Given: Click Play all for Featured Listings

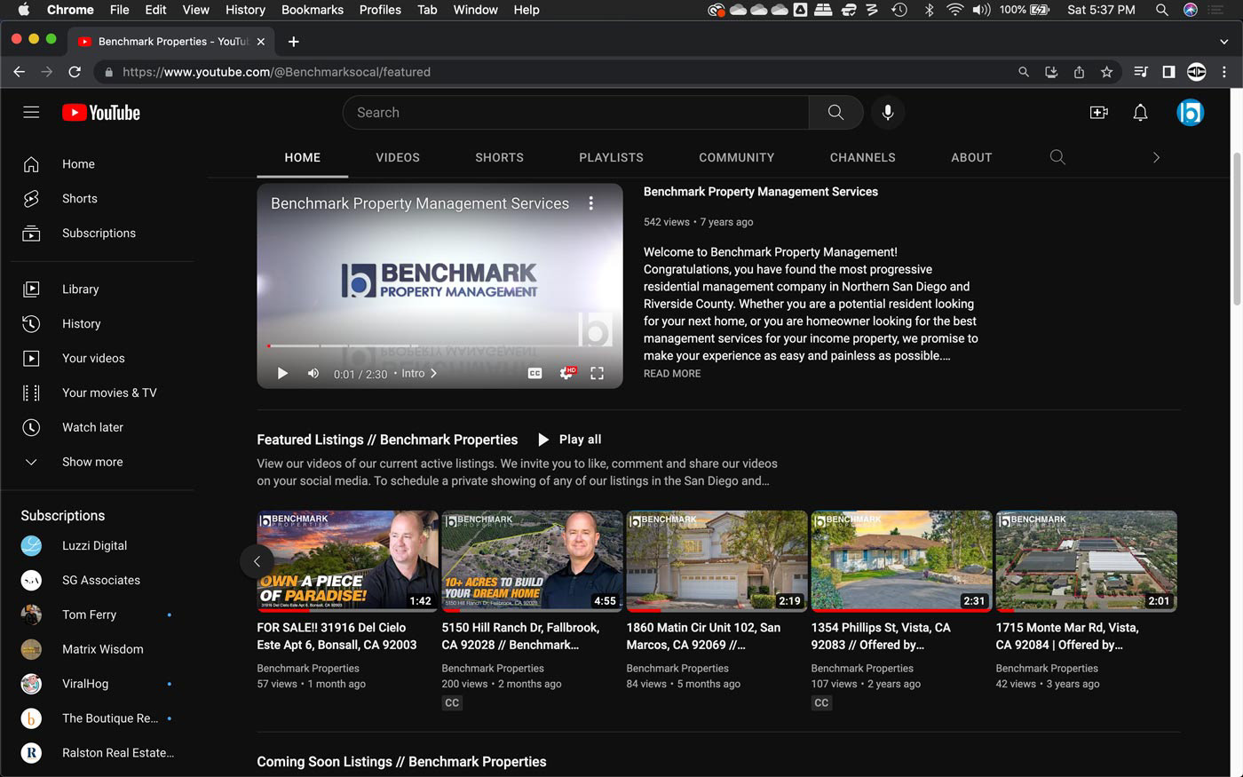Looking at the screenshot, I should pos(570,440).
